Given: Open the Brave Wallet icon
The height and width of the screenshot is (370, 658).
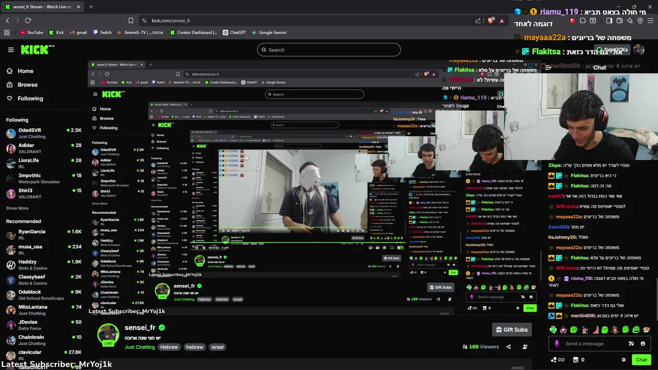Looking at the screenshot, I should (x=620, y=21).
